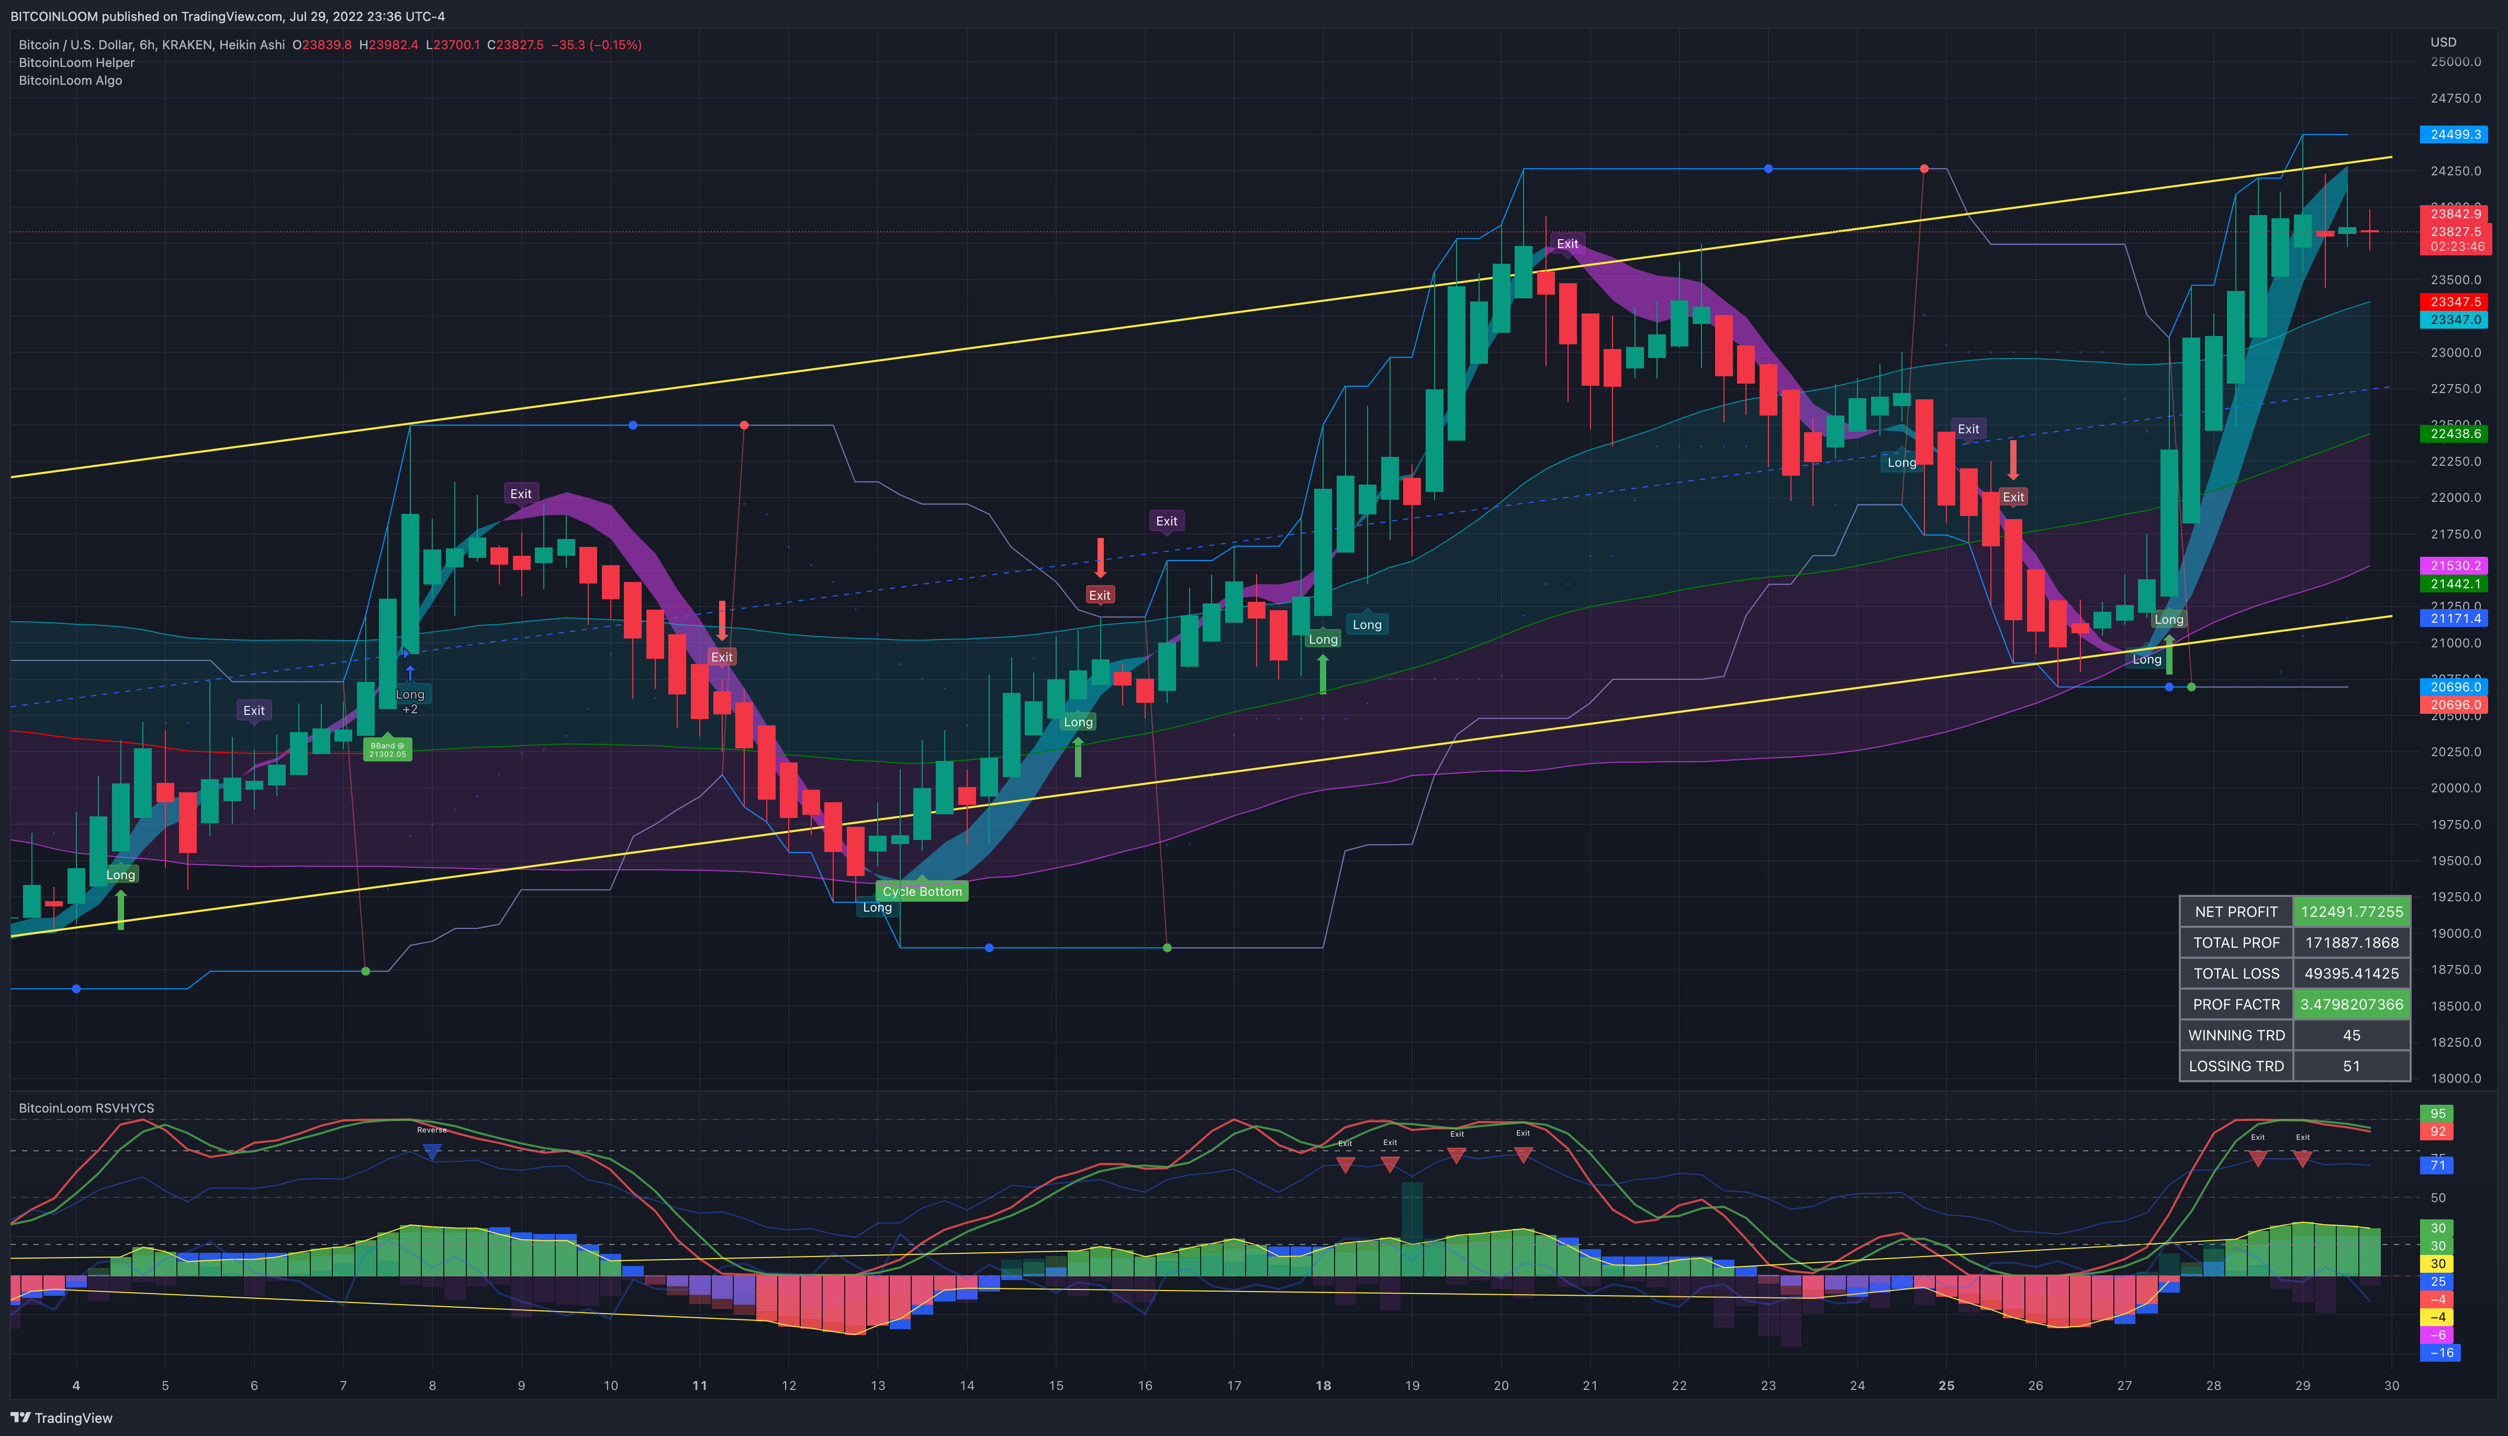This screenshot has height=1436, width=2508.
Task: Click the blue 25 oscillator tag
Action: click(x=2438, y=1281)
